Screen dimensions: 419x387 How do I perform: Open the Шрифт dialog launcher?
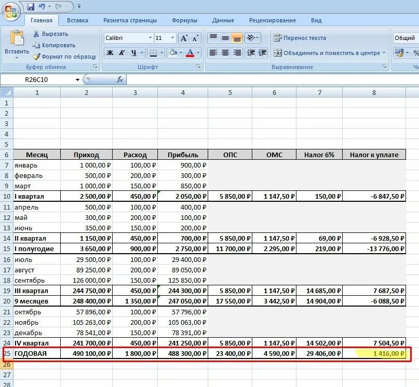click(199, 66)
